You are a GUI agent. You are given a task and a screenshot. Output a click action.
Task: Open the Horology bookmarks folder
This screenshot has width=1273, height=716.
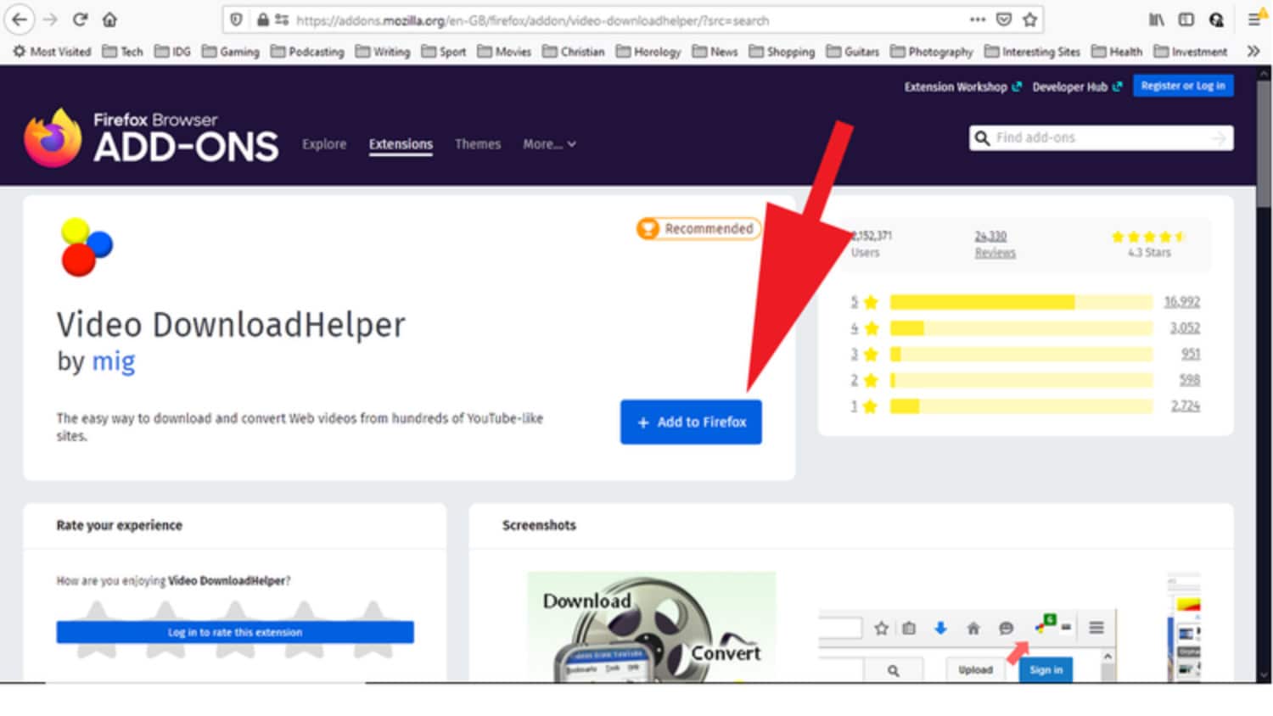tap(648, 52)
